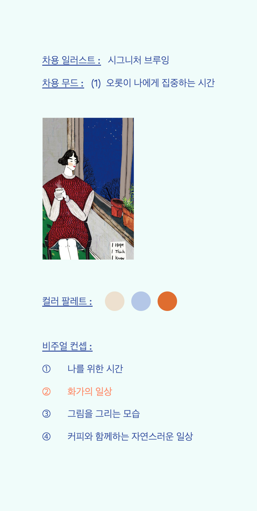Click the '비주얼 컨셉 :' underlined heading
The width and height of the screenshot is (257, 511).
(67, 346)
